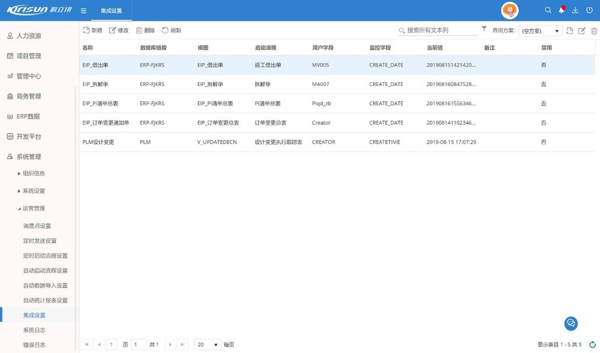The width and height of the screenshot is (600, 353).
Task: Toggle the hamburger sidebar menu
Action: click(83, 11)
